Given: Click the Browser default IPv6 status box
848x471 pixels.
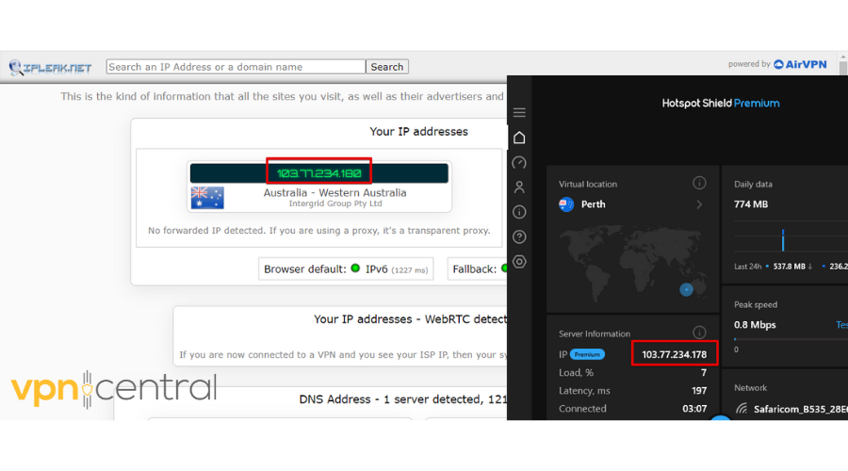Looking at the screenshot, I should tap(346, 268).
